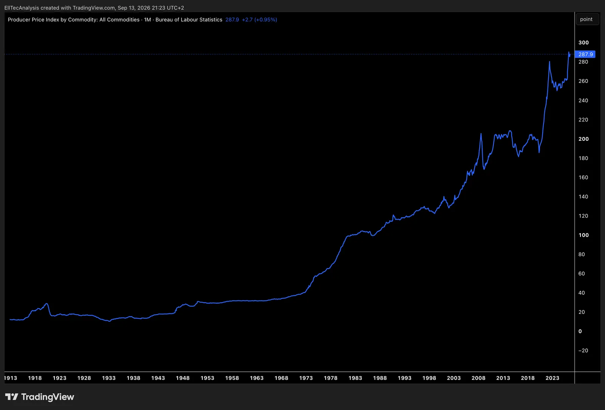Image resolution: width=605 pixels, height=410 pixels.
Task: Select the 160 price axis label
Action: pyautogui.click(x=583, y=177)
